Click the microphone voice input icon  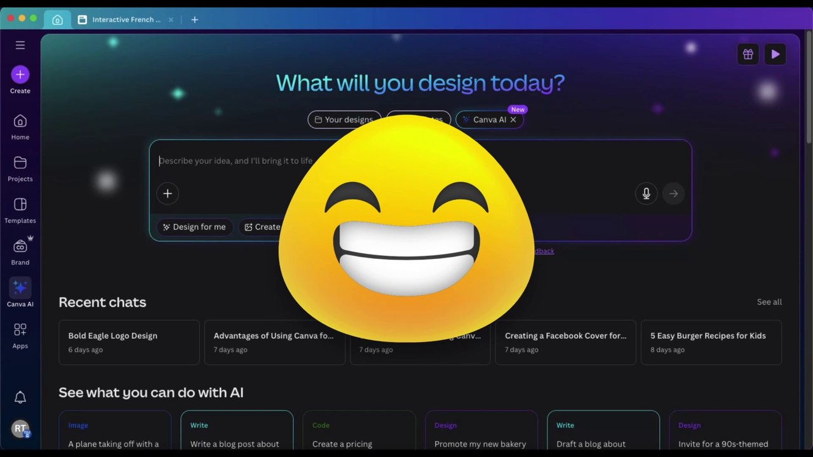click(x=646, y=194)
